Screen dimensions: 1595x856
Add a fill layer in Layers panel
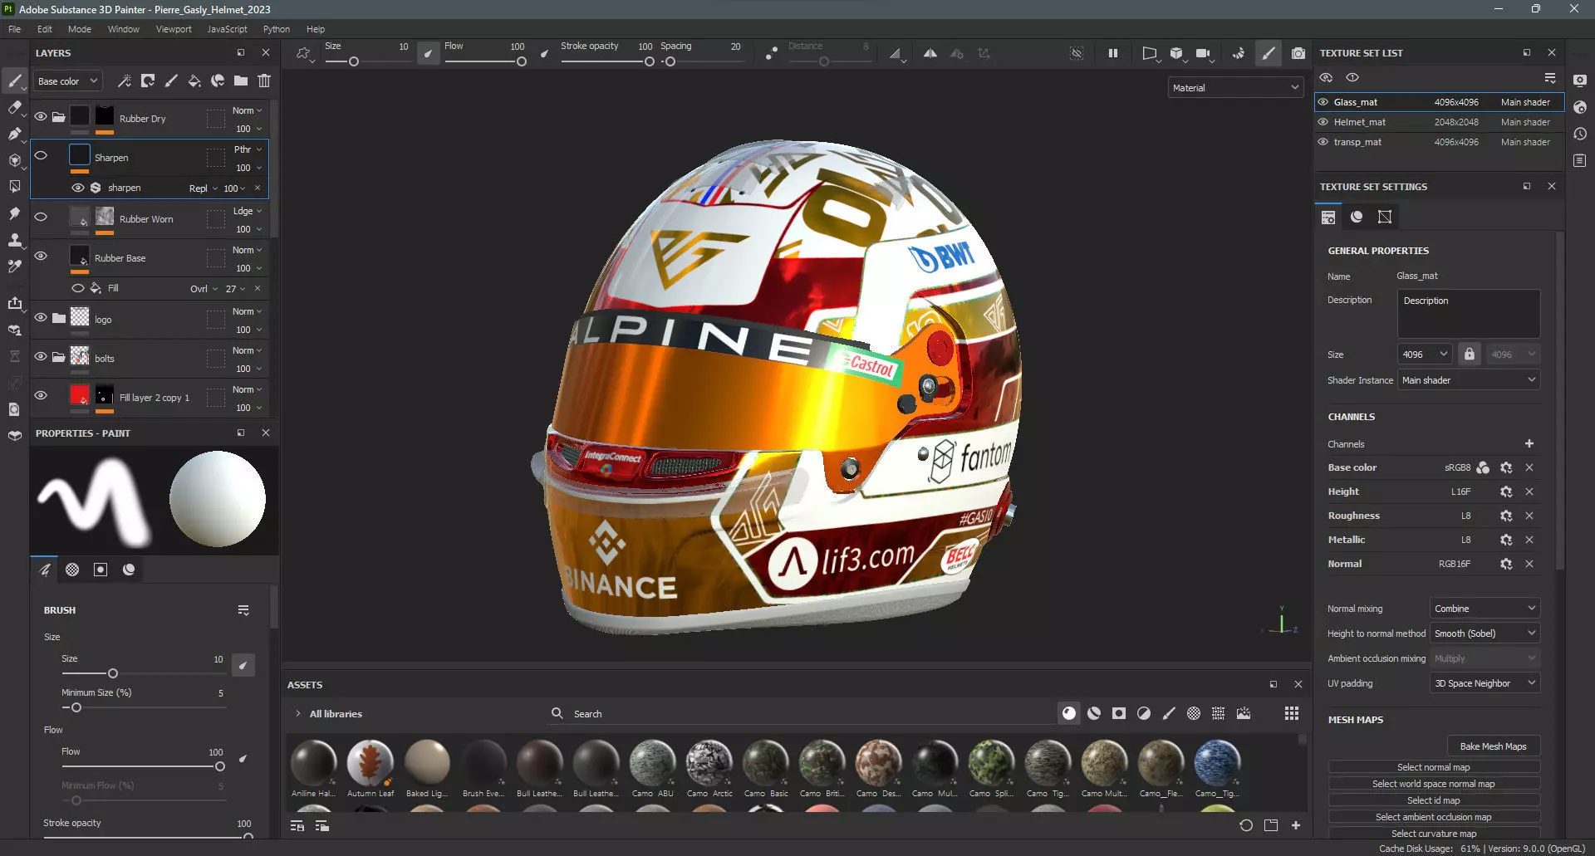coord(194,81)
